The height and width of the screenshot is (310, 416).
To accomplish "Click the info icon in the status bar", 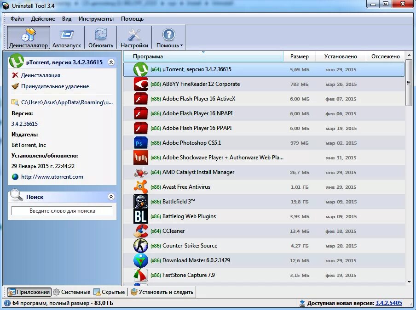I will (x=7, y=303).
